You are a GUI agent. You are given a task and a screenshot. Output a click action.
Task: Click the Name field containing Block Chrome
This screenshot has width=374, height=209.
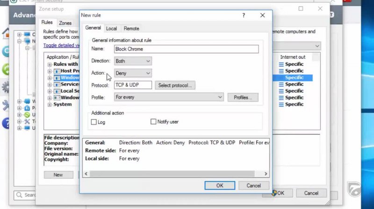[x=186, y=49]
